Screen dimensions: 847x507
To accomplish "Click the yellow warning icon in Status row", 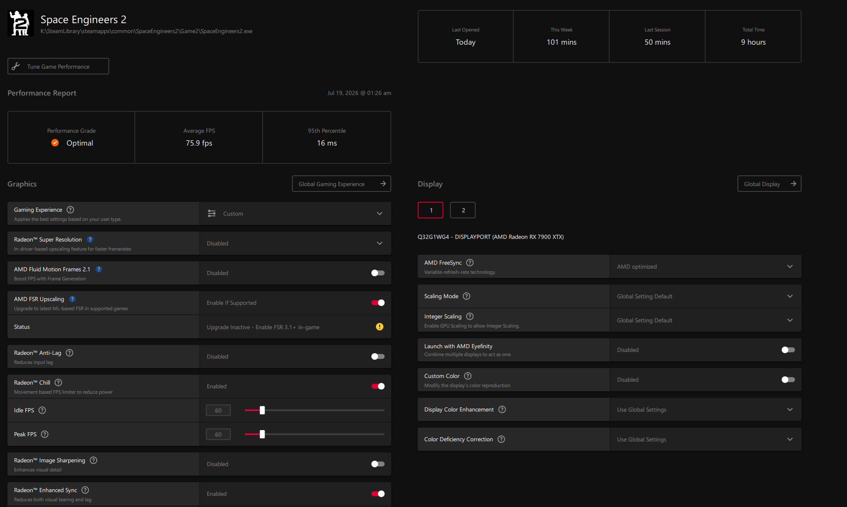I will tap(379, 327).
